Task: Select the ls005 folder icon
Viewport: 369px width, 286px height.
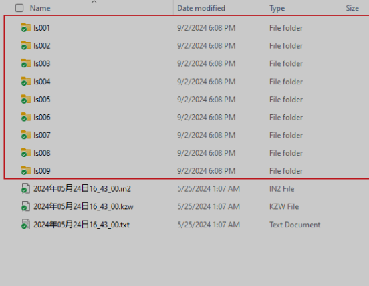Action: tap(25, 99)
